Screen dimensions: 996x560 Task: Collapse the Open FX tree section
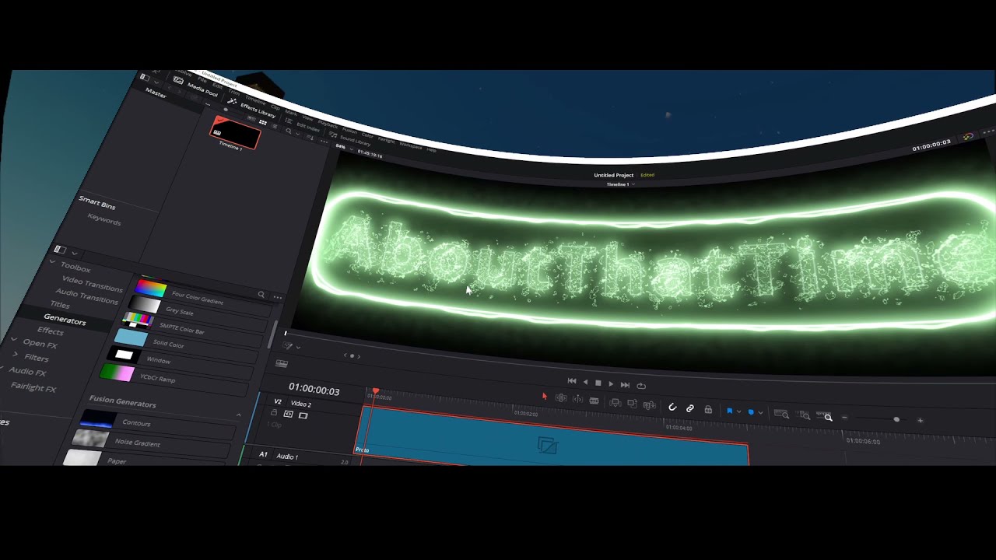pyautogui.click(x=14, y=340)
